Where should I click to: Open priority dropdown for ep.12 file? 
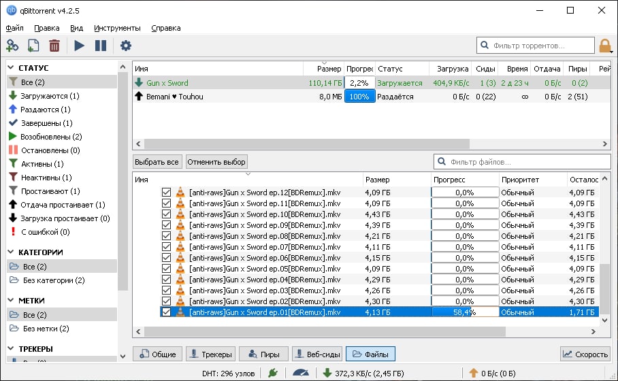(533, 193)
